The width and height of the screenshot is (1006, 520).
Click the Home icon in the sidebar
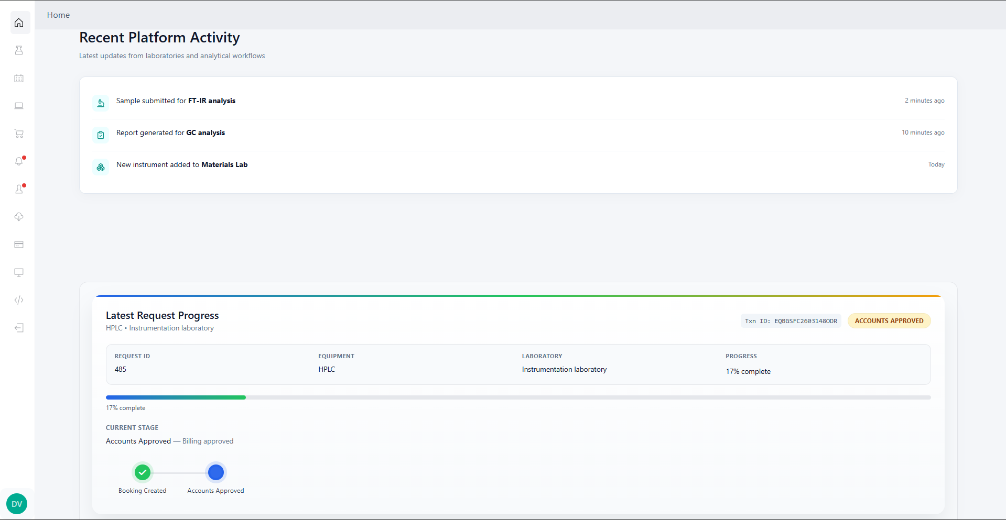point(19,23)
